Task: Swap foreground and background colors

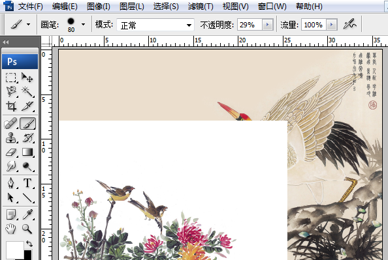Action: pyautogui.click(x=29, y=244)
